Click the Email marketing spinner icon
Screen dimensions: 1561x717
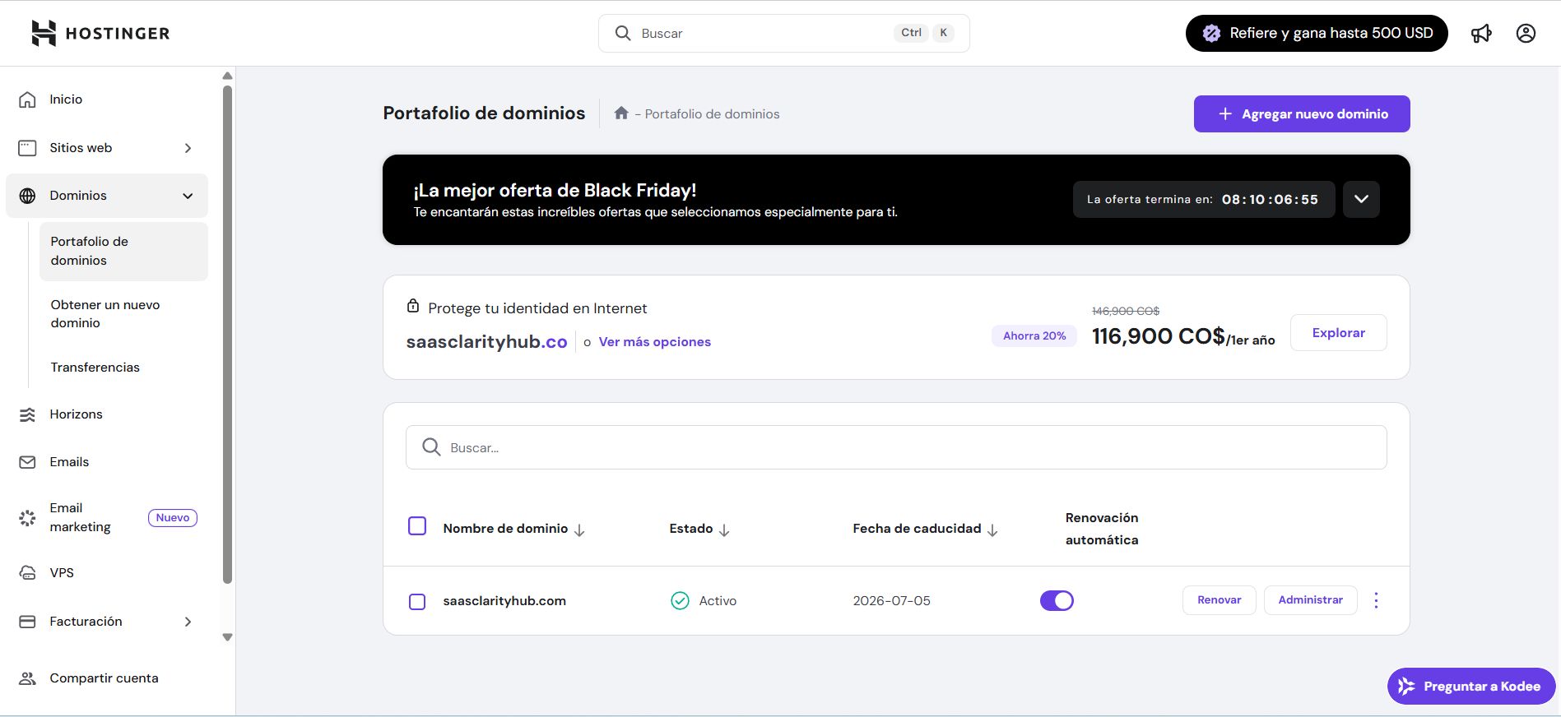tap(27, 518)
